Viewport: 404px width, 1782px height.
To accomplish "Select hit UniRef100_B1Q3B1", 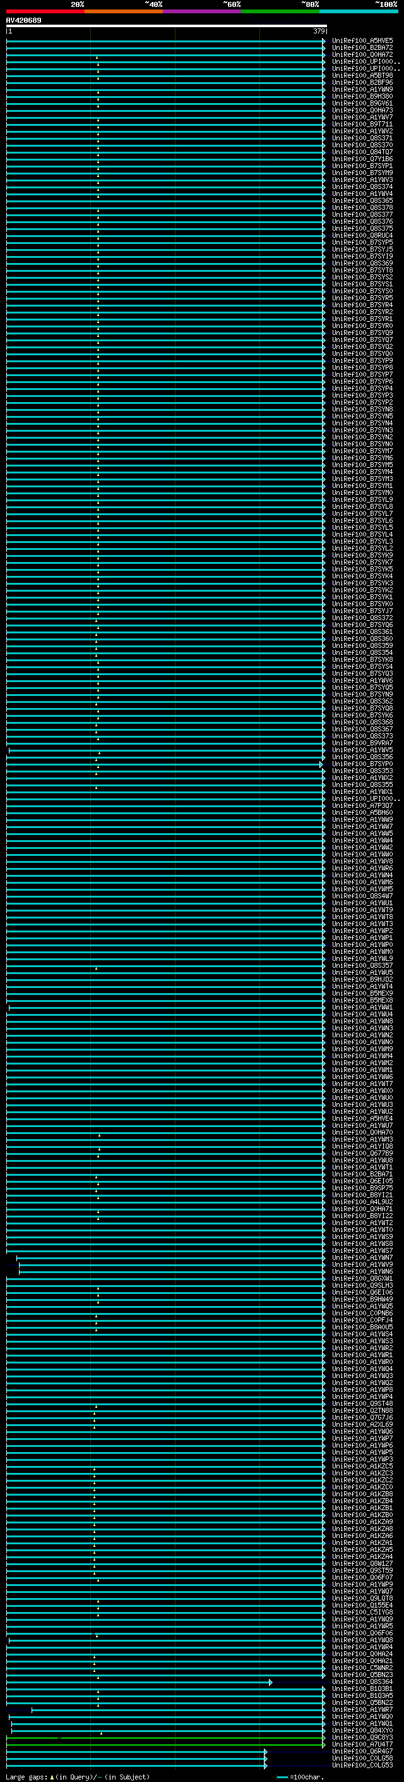I will tap(362, 1688).
